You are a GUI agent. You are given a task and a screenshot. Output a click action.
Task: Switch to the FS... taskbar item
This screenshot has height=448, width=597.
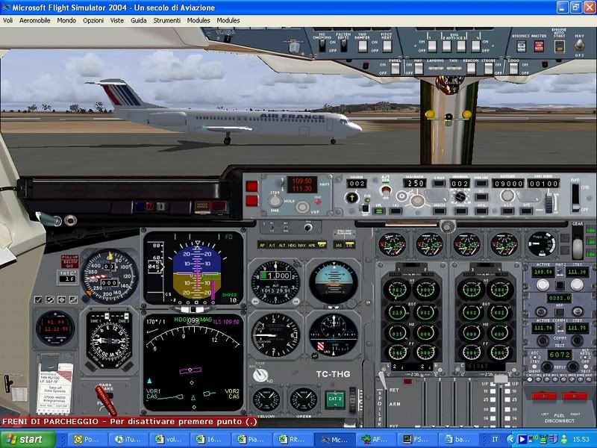pos(416,439)
